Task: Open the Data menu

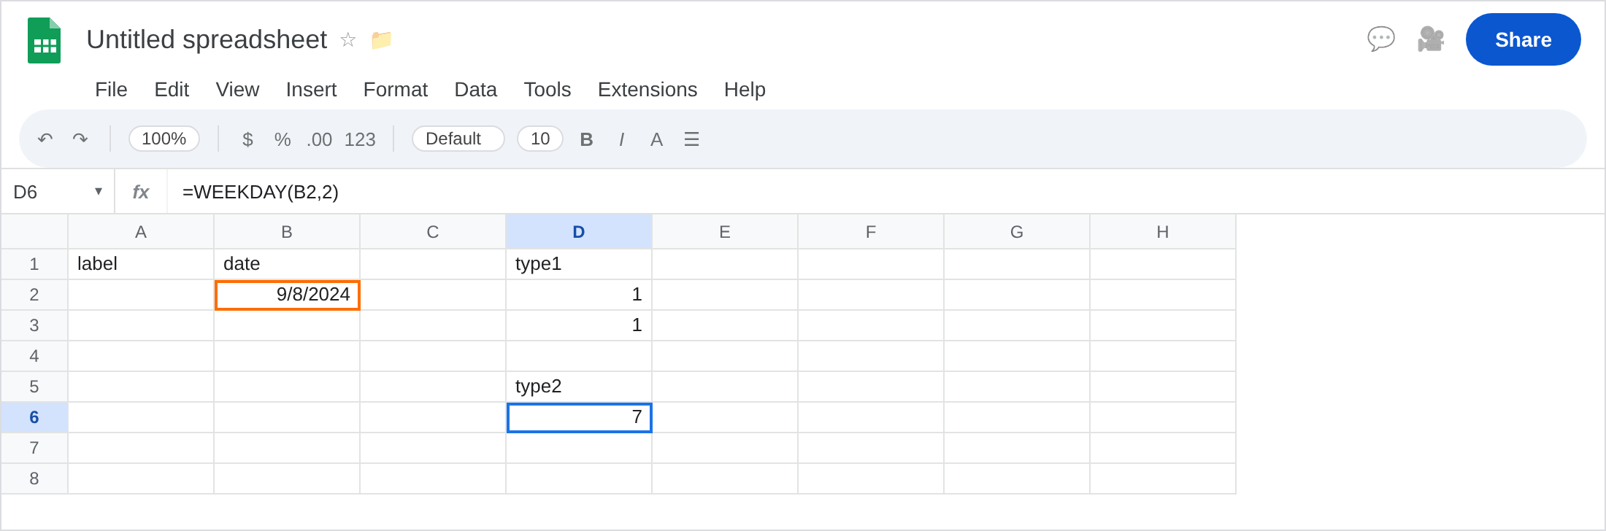Action: (x=476, y=89)
